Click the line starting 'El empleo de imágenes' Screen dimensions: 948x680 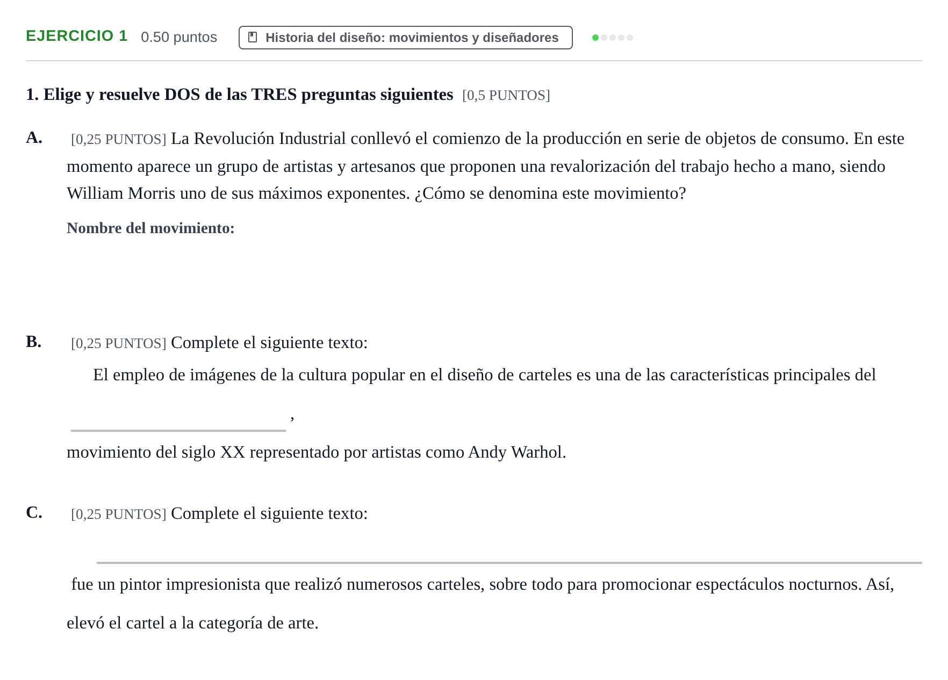tap(484, 375)
